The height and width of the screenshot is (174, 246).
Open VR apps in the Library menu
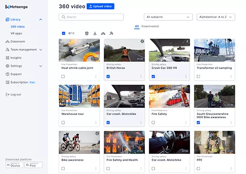16,33
